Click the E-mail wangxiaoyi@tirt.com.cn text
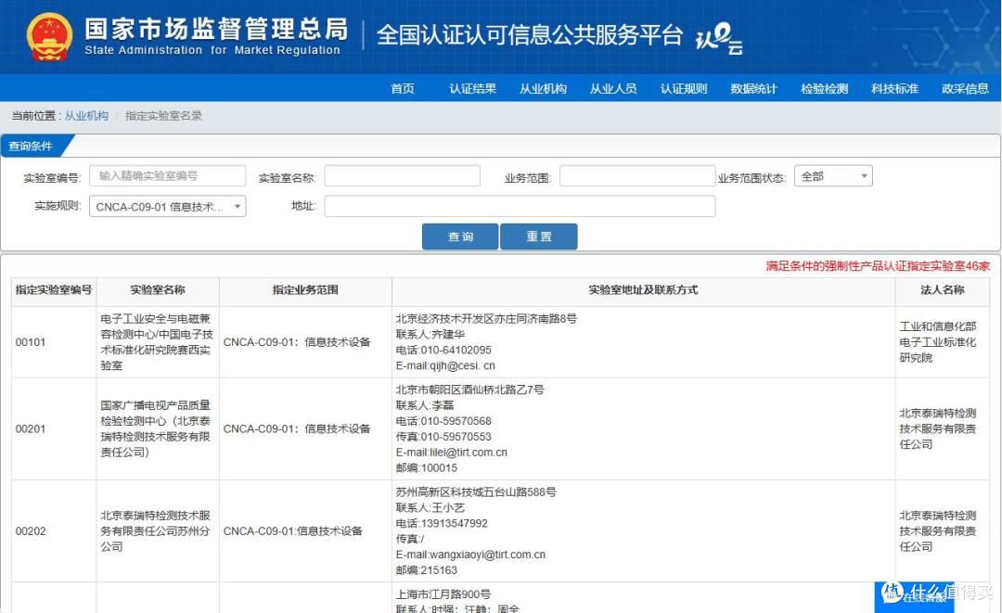The width and height of the screenshot is (1002, 613). tap(470, 555)
